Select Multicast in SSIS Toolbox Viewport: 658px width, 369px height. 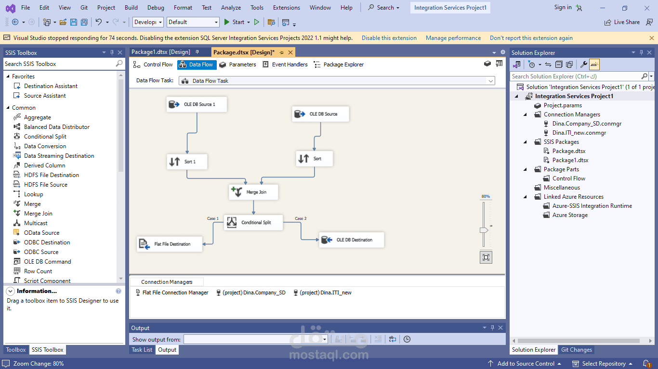pyautogui.click(x=36, y=223)
